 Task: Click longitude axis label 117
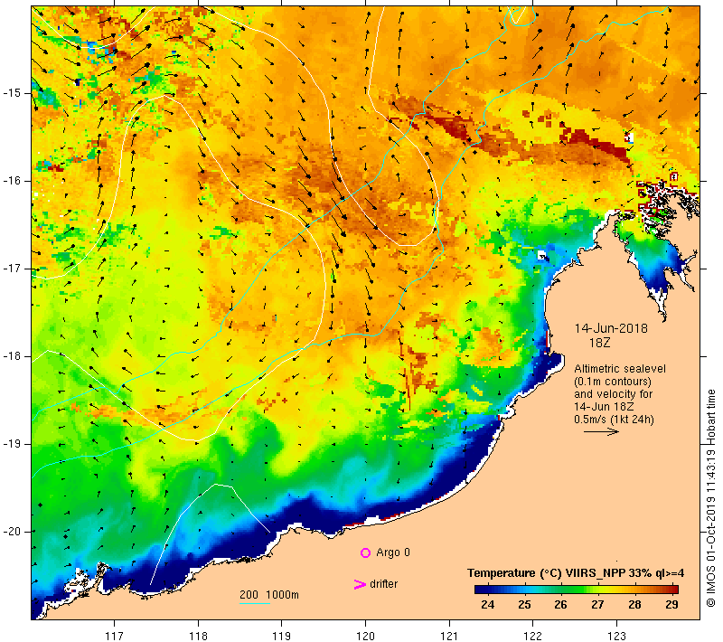pyautogui.click(x=114, y=636)
